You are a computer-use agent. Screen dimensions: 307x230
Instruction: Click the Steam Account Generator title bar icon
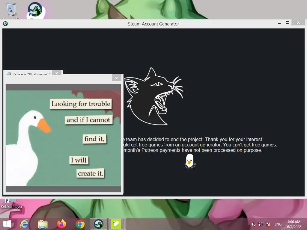[5, 24]
